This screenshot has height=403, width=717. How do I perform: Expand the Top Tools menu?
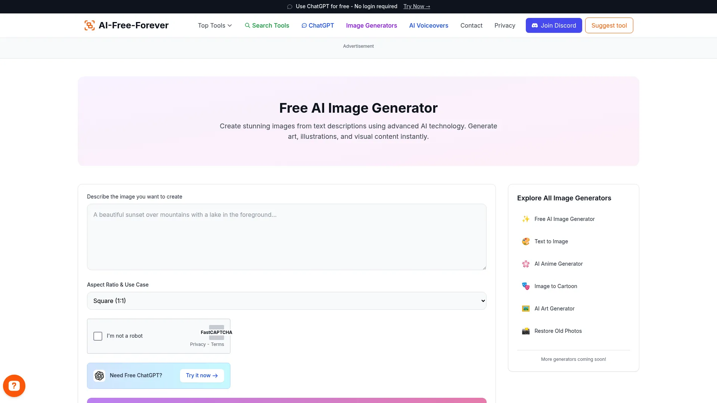215,25
